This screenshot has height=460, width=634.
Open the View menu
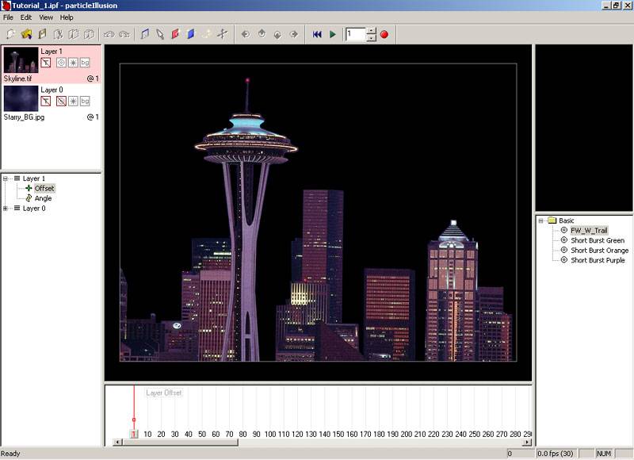[x=46, y=17]
